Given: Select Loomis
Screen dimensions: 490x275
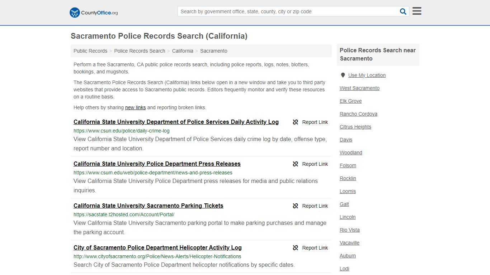Looking at the screenshot, I should coord(348,191).
